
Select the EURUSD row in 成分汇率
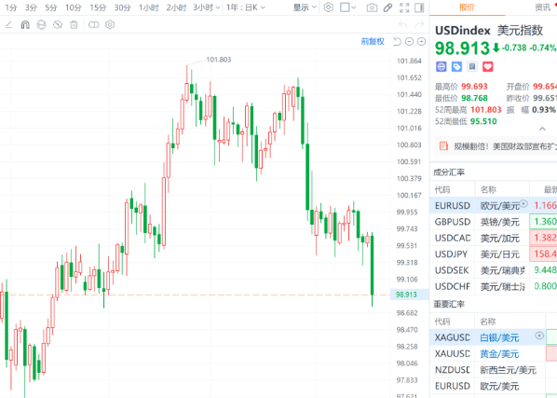(x=494, y=205)
